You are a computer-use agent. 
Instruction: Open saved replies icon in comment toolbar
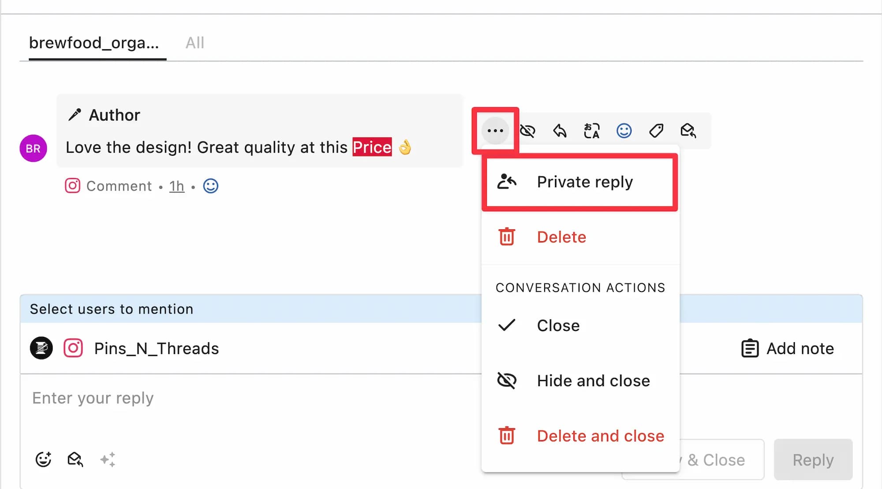pos(688,131)
